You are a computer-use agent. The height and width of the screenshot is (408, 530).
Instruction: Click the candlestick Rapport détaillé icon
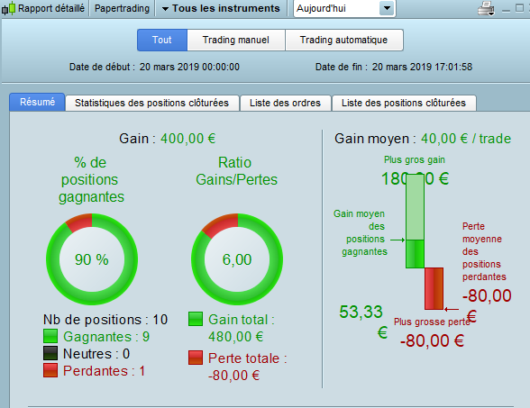coord(8,8)
